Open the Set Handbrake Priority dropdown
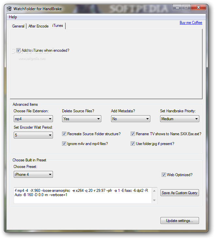215x239 pixels. tap(179, 119)
